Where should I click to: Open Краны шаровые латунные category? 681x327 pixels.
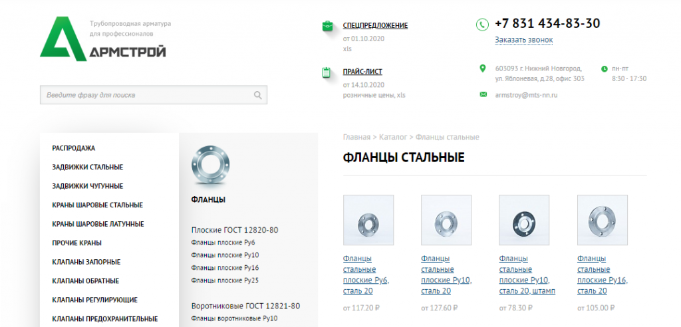pyautogui.click(x=98, y=224)
